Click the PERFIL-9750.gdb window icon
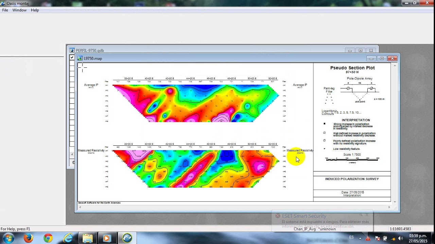435x244 pixels. click(x=72, y=50)
